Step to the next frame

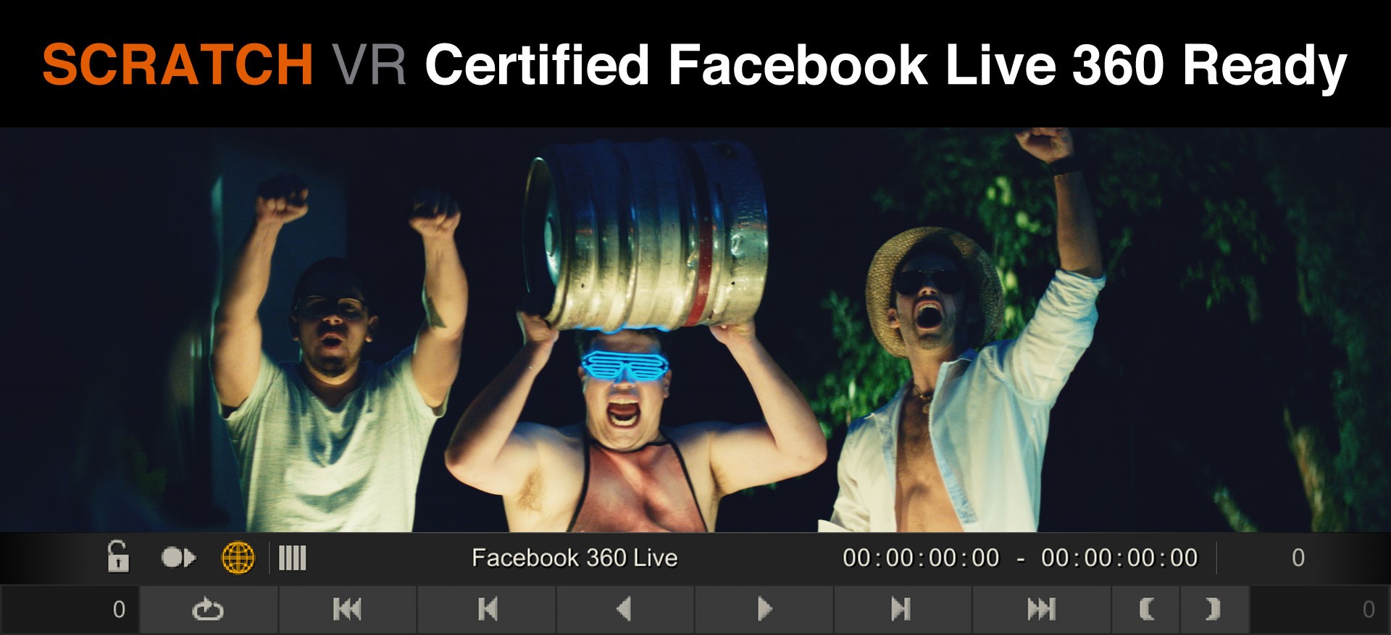[902, 610]
